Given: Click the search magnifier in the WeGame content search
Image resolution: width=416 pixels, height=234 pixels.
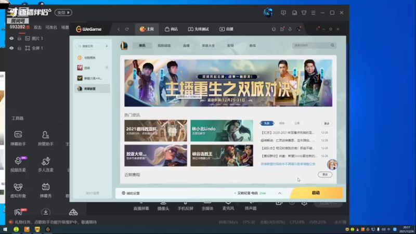Looking at the screenshot, I should coord(332,45).
